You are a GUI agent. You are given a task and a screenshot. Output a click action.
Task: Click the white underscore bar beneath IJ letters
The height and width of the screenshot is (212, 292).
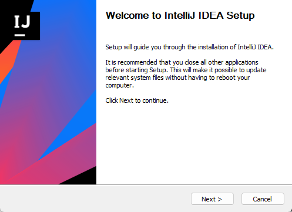[20, 35]
